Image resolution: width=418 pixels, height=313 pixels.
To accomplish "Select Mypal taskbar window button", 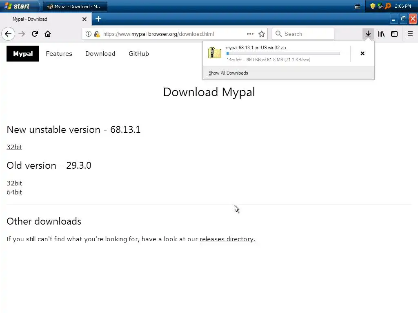I will (75, 7).
